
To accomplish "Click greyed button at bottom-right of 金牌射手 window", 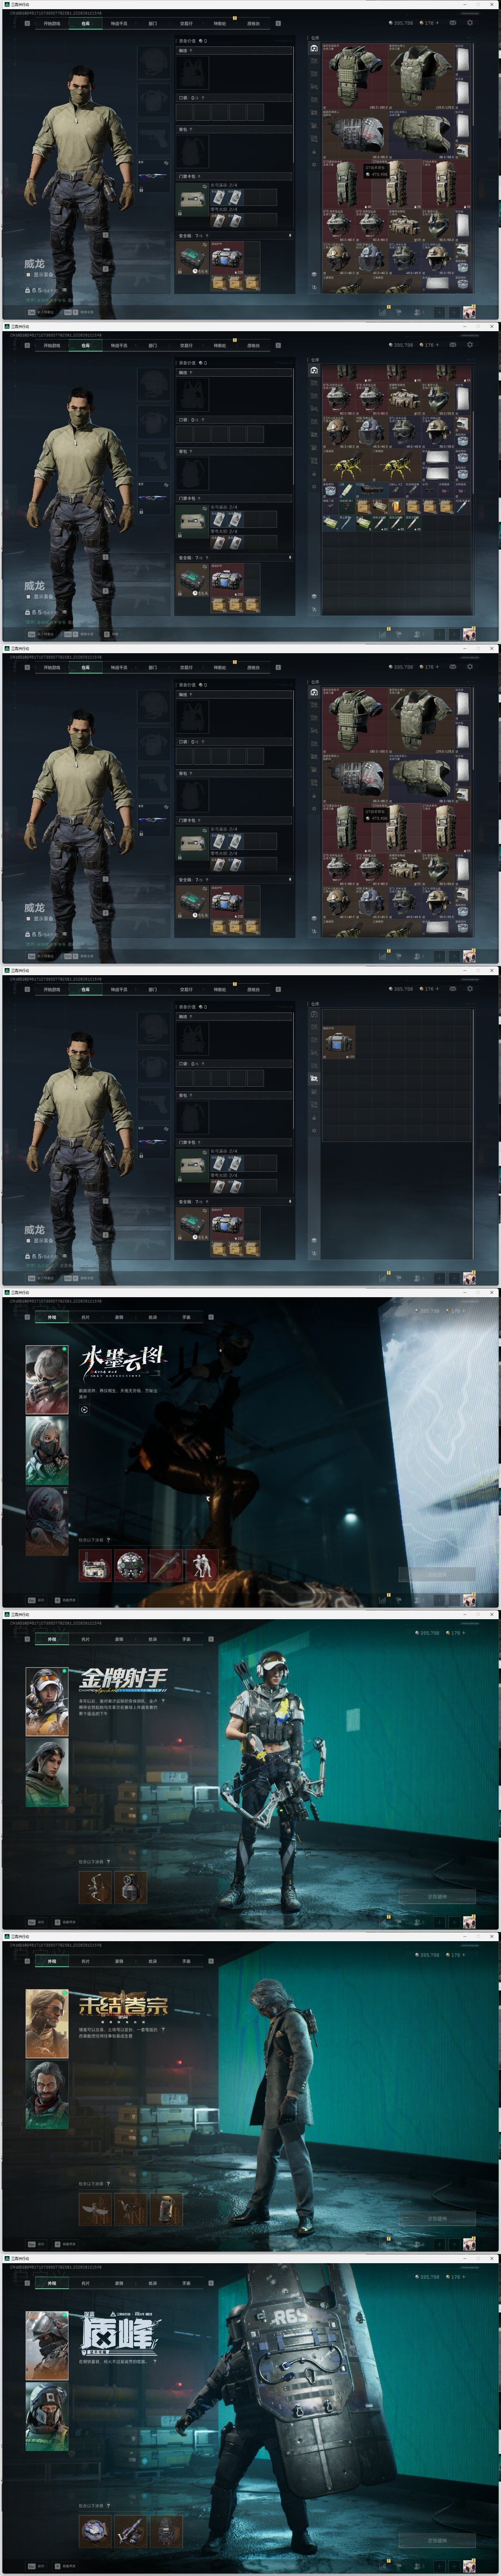I will (437, 1896).
